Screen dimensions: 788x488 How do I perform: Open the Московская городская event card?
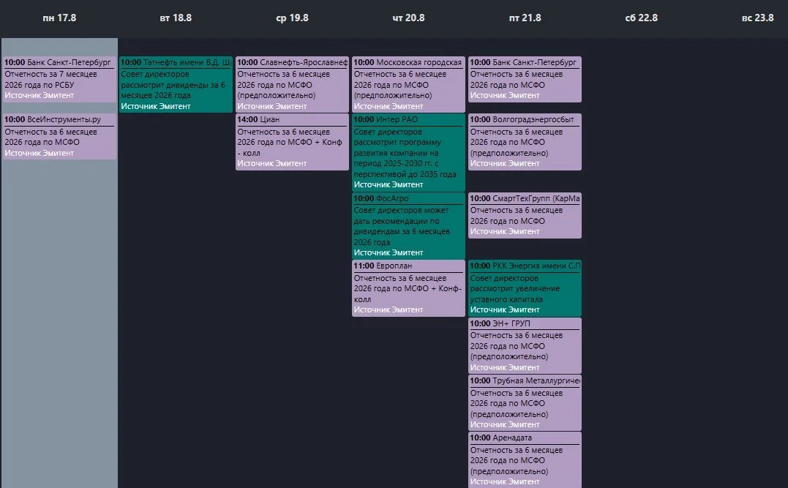tap(408, 84)
